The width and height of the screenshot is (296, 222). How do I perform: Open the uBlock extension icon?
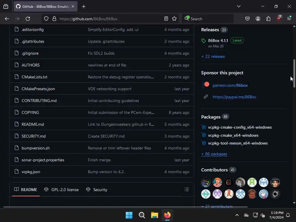(279, 18)
